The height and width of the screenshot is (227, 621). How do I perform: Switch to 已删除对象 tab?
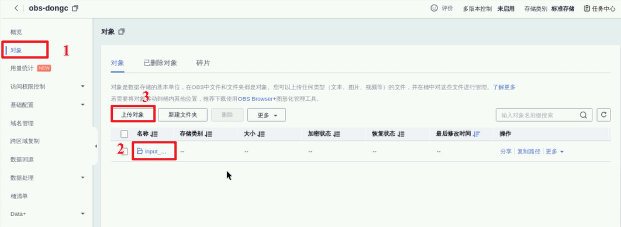point(160,63)
